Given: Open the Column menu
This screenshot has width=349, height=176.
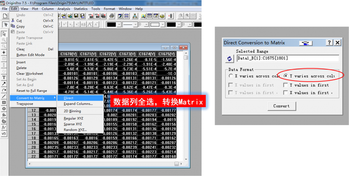Looking at the screenshot, I should pos(48,9).
